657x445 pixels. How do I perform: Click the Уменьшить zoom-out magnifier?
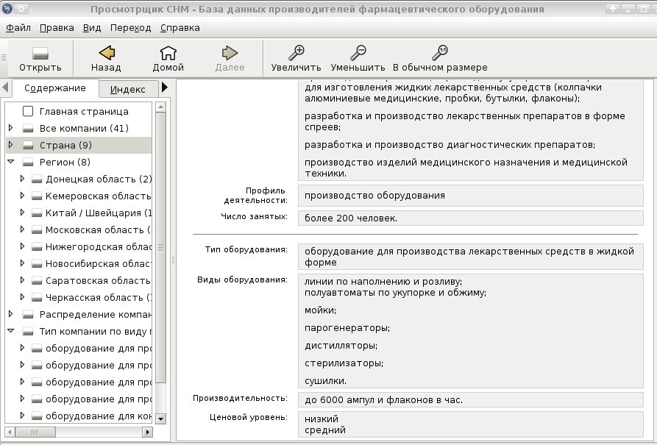click(x=358, y=53)
